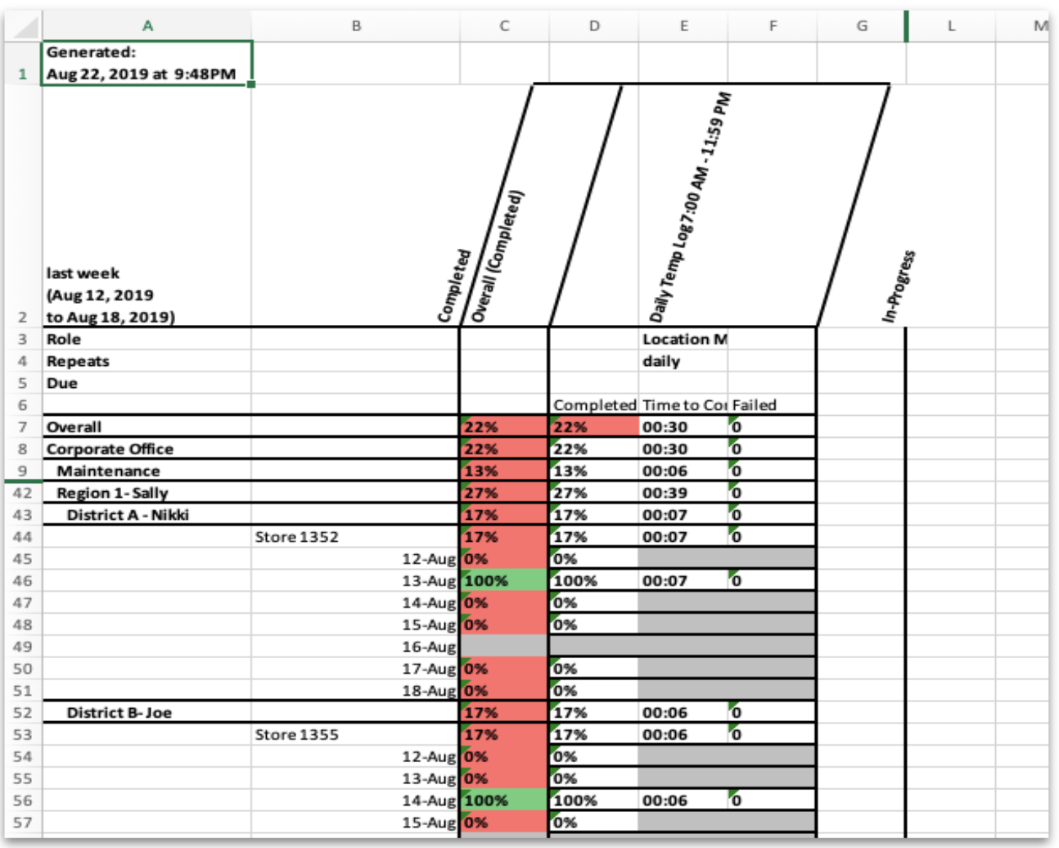Select the District A - Nikki cell
This screenshot has height=848, width=1059.
(147, 515)
